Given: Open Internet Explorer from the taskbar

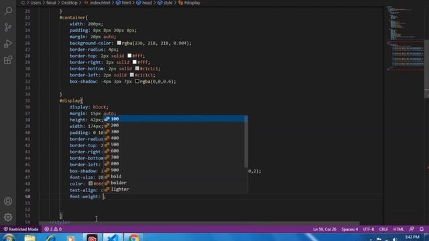Looking at the screenshot, I should point(51,238).
